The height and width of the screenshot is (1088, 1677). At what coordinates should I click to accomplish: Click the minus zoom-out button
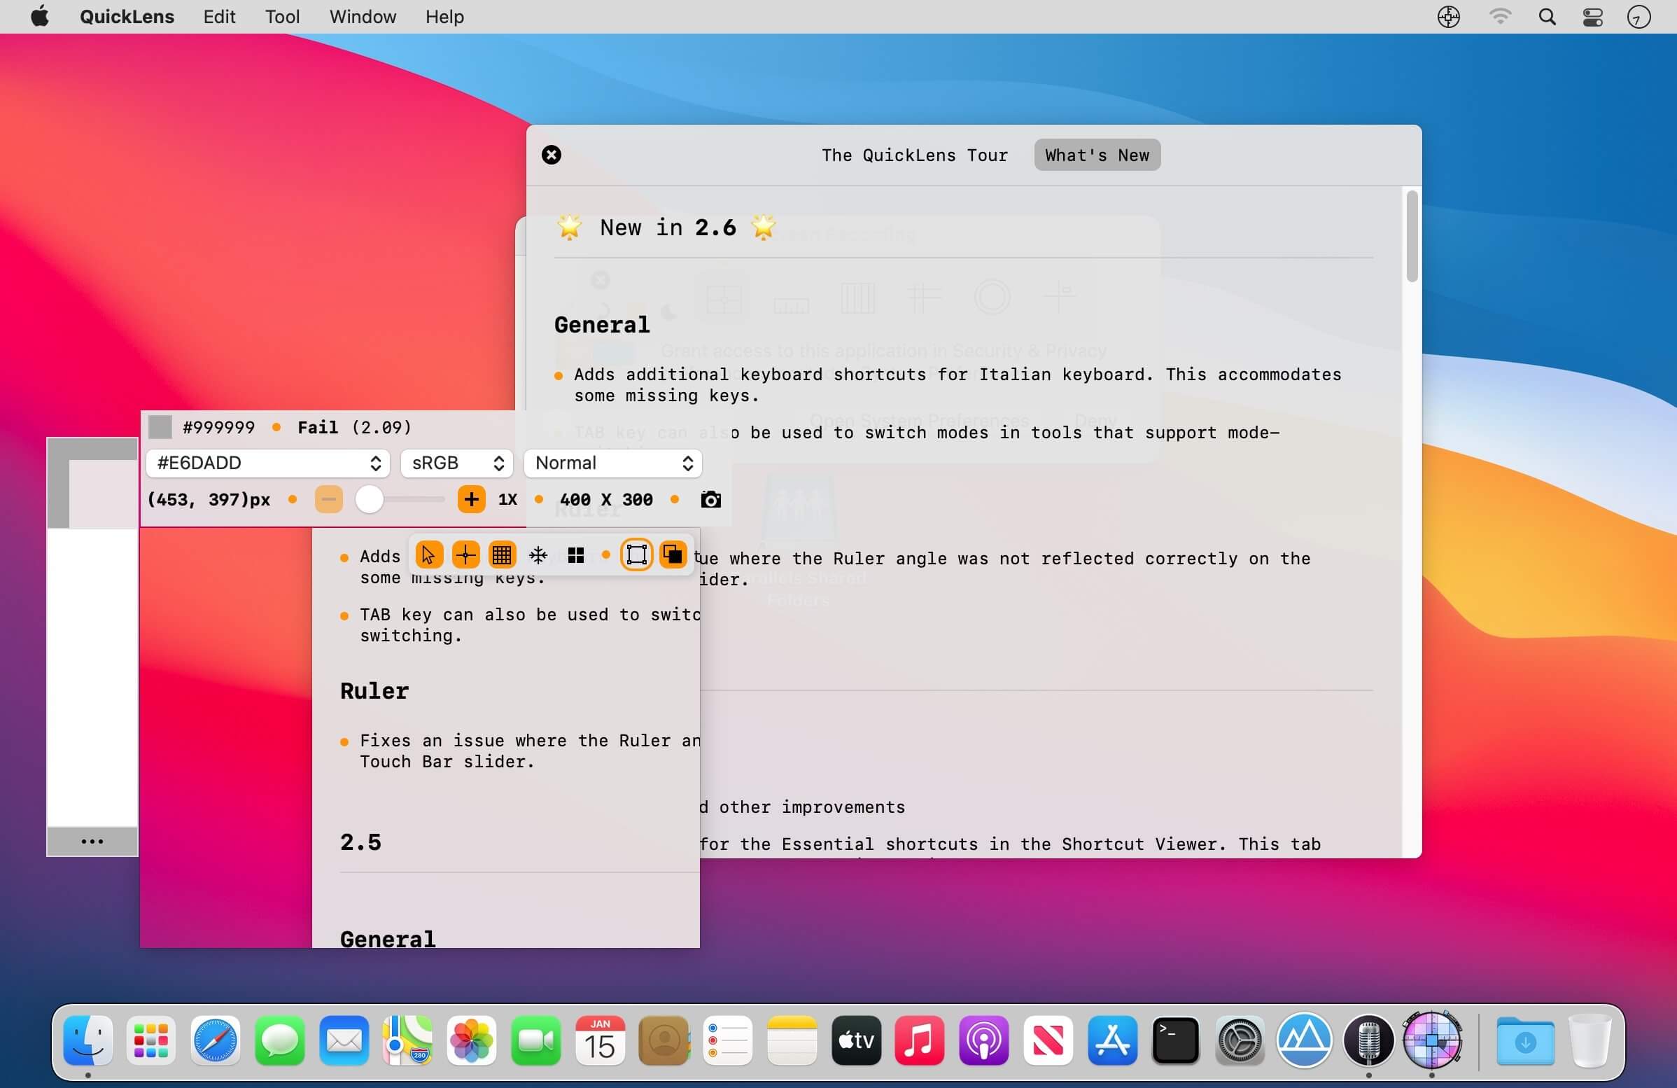click(x=328, y=500)
